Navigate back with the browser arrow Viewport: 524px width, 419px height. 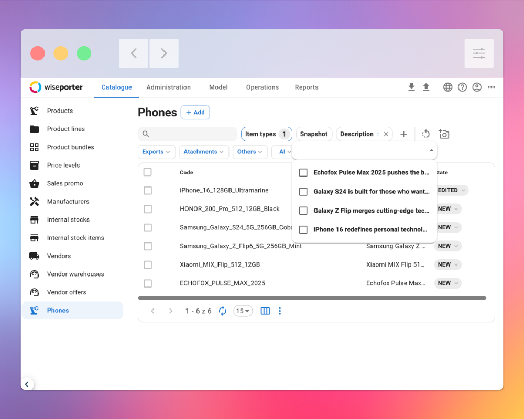(134, 53)
